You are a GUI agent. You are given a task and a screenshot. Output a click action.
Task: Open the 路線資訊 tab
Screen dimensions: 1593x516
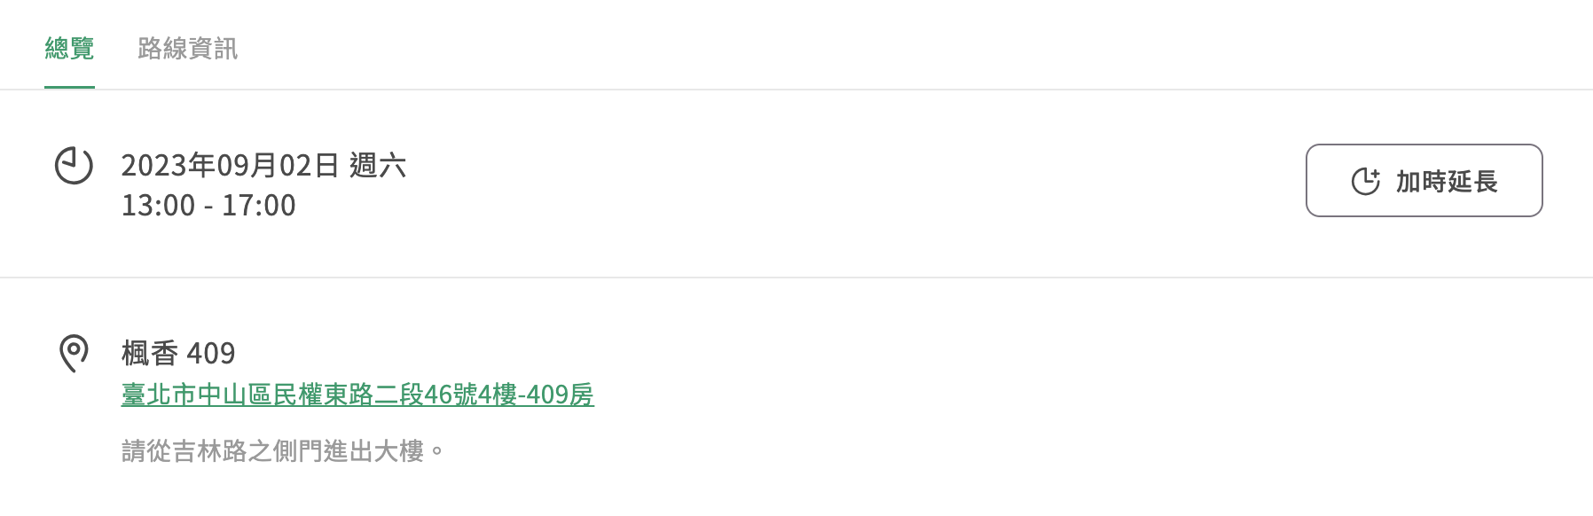[x=187, y=48]
